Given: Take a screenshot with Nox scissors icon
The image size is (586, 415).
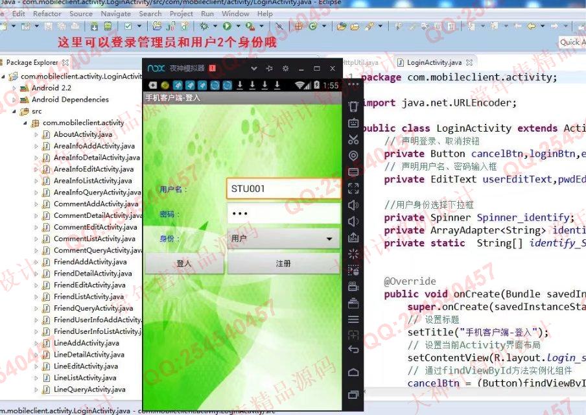Looking at the screenshot, I should tap(353, 139).
